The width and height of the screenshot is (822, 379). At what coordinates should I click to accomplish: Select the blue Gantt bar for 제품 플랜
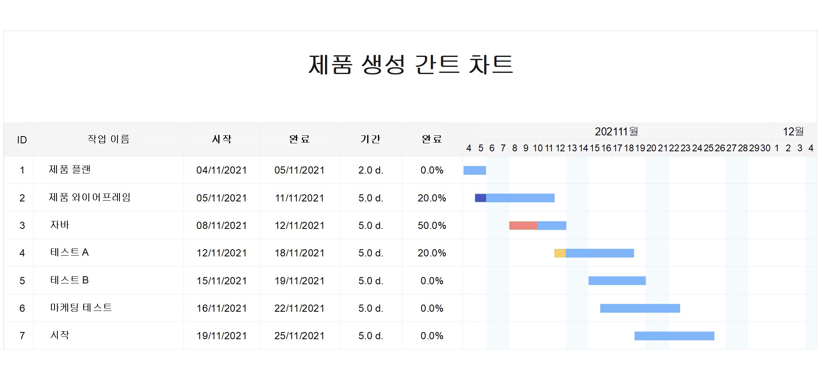(474, 170)
